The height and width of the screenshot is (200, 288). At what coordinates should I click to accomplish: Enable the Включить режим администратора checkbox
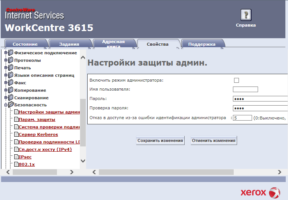[236, 80]
